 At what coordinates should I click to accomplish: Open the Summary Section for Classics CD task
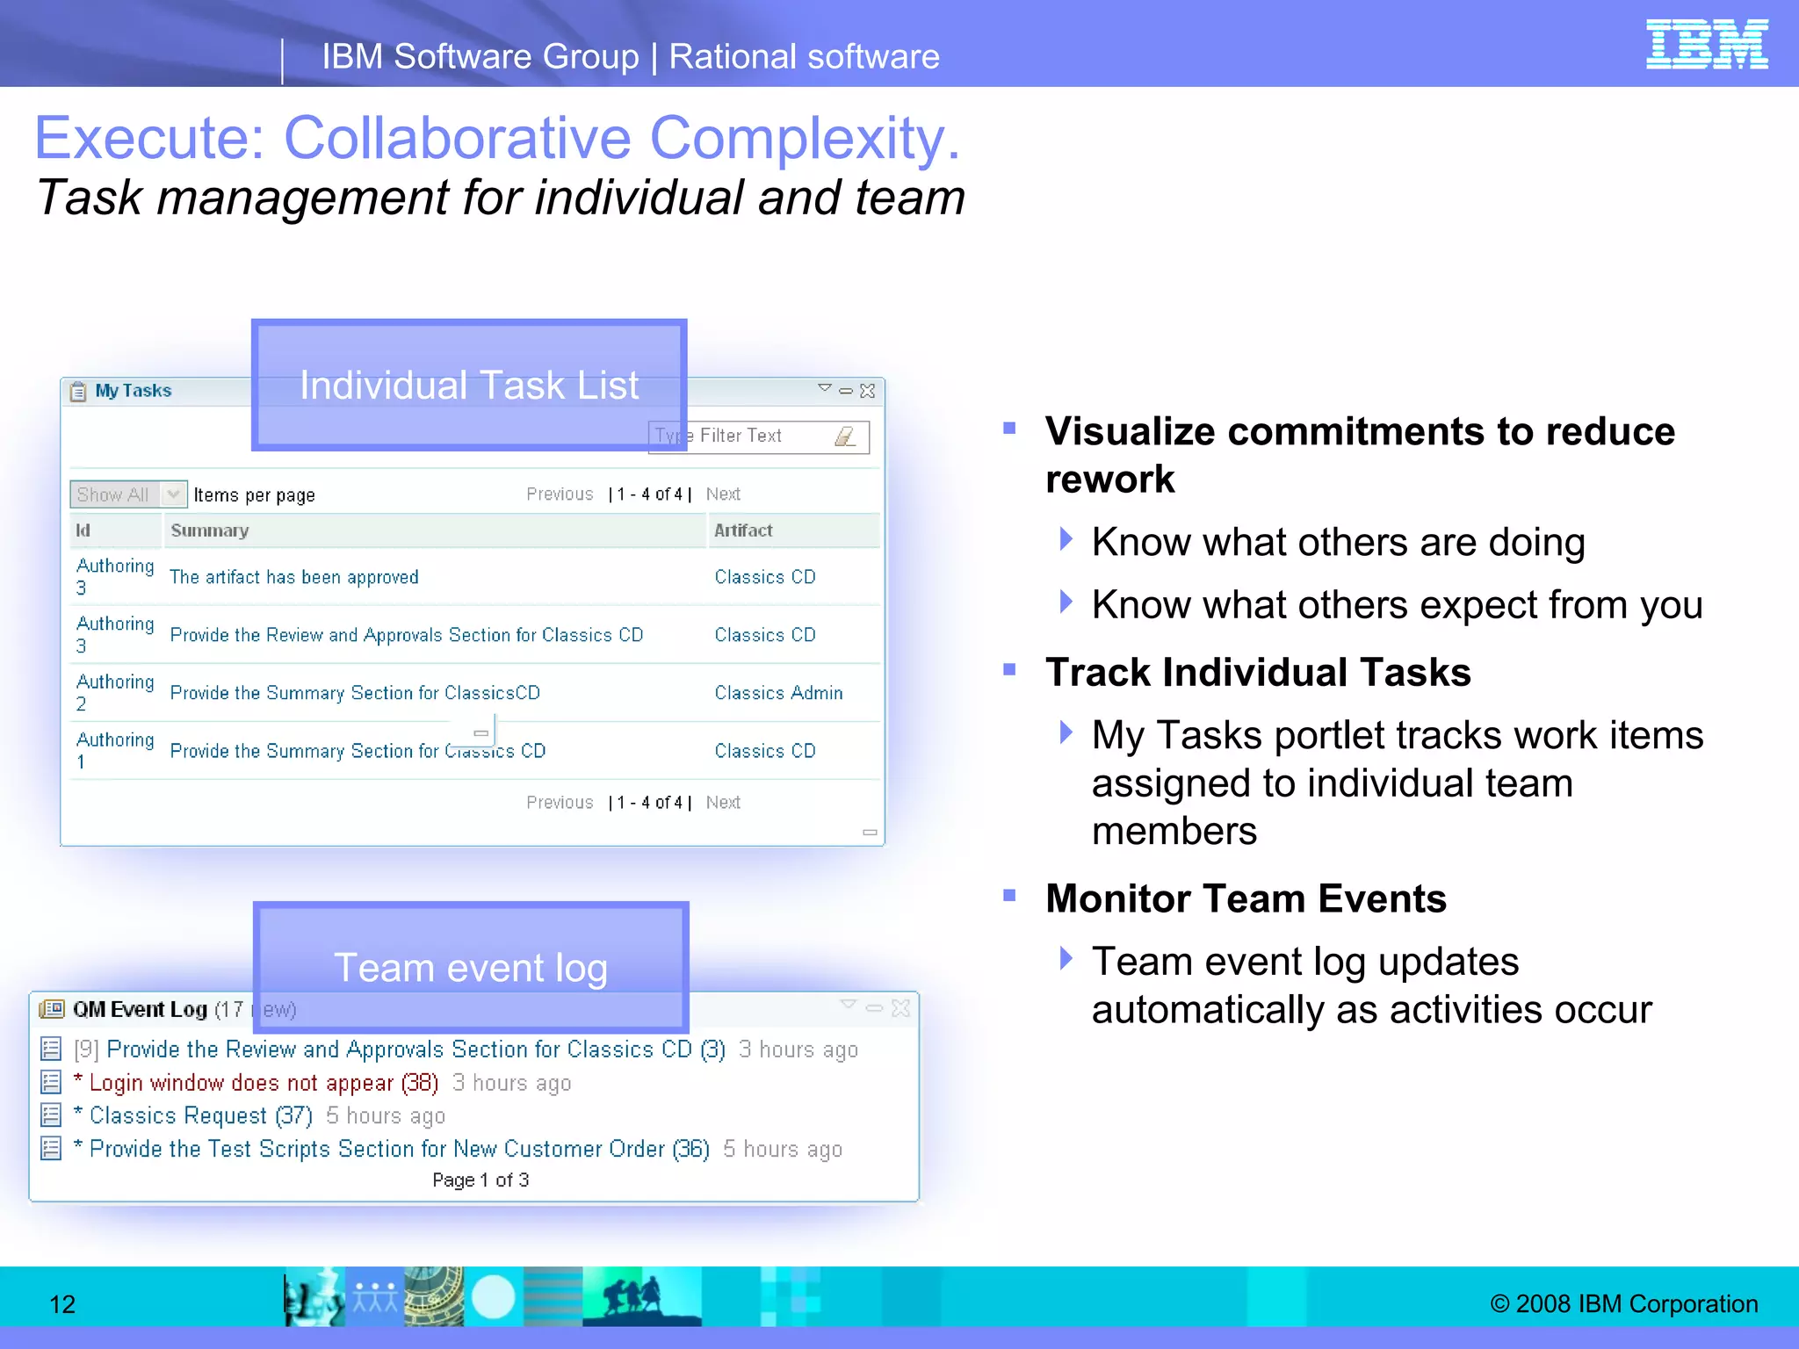point(358,751)
